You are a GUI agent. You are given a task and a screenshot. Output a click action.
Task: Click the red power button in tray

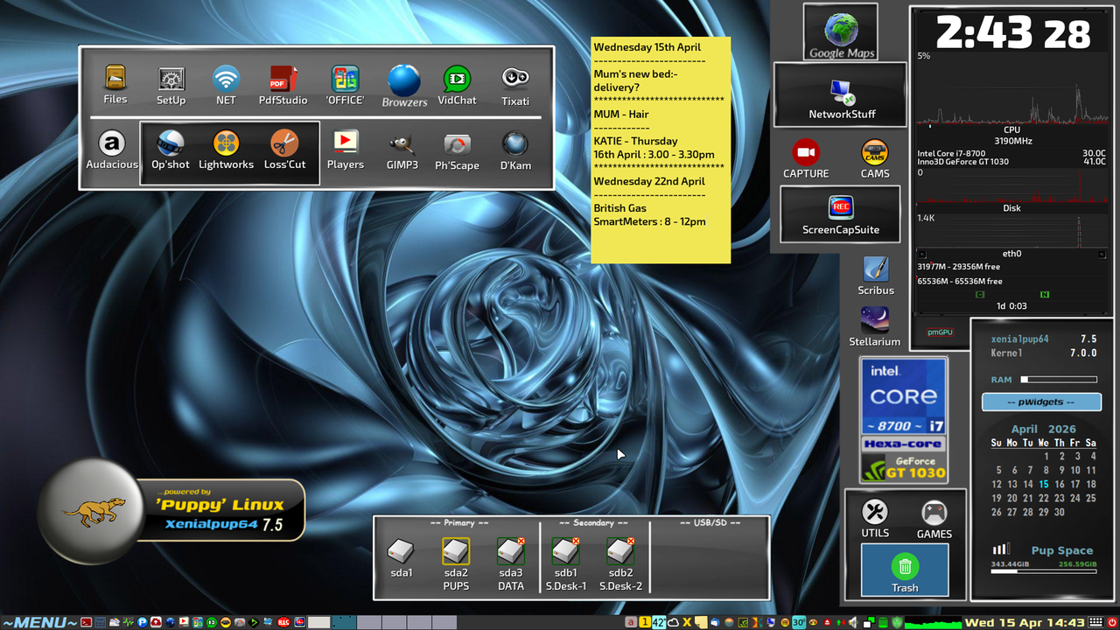(x=1112, y=622)
